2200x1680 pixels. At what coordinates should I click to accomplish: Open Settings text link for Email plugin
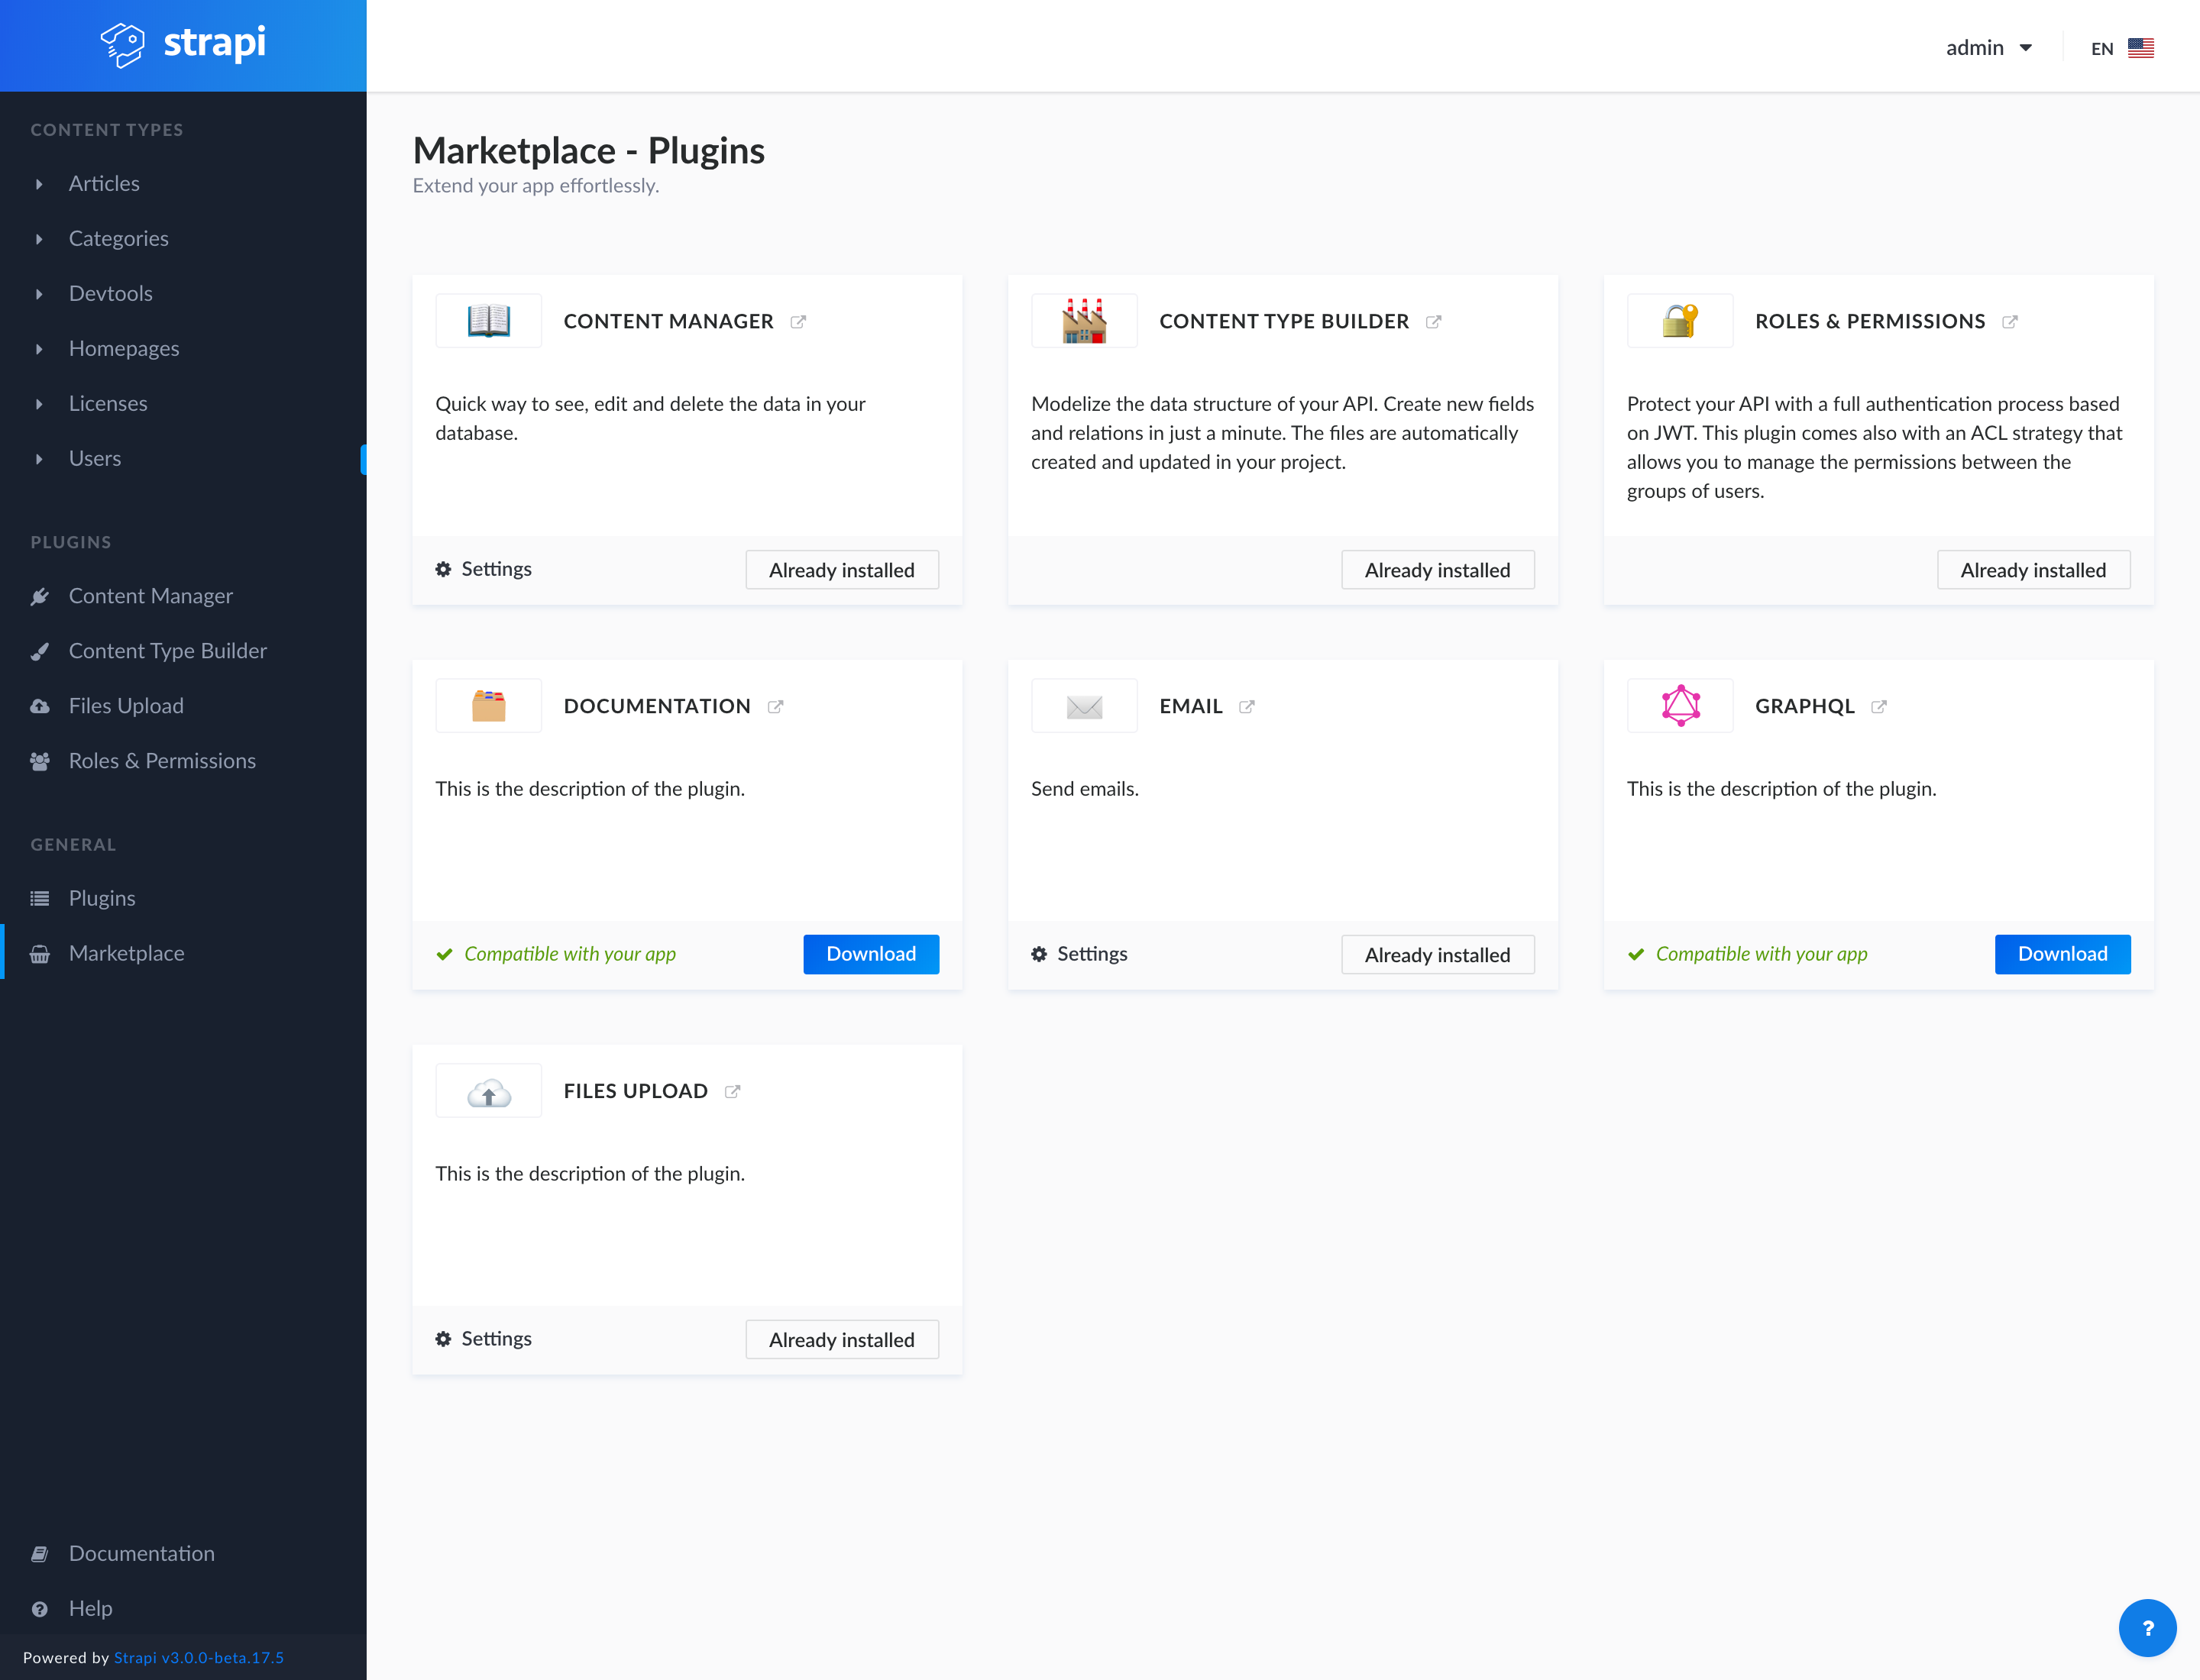[1092, 954]
